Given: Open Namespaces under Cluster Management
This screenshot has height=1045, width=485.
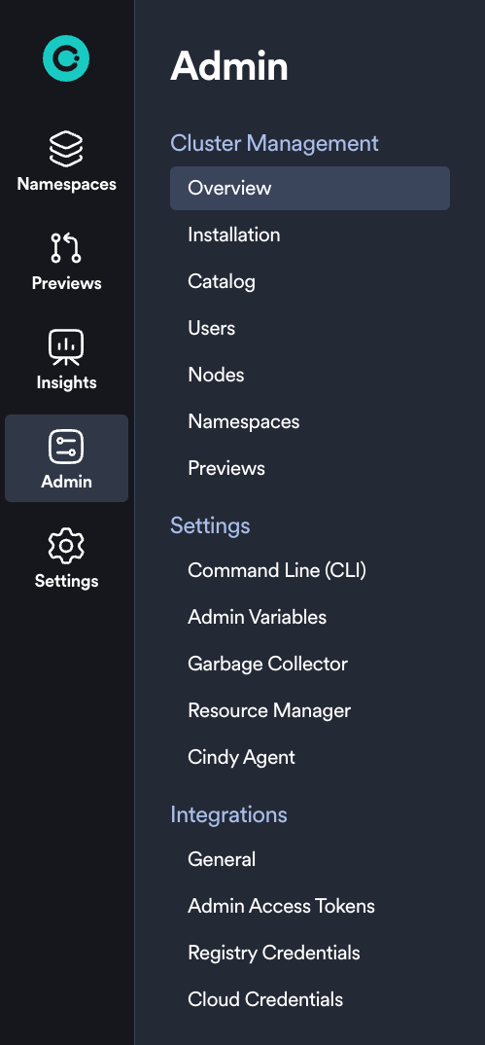Looking at the screenshot, I should (244, 421).
